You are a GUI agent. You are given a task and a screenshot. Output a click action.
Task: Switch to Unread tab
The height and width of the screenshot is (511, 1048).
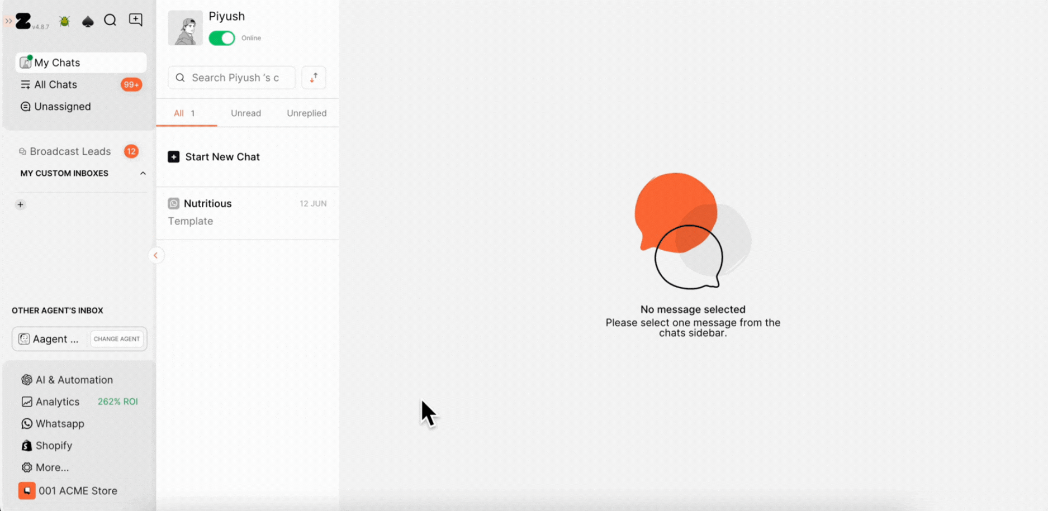click(246, 113)
